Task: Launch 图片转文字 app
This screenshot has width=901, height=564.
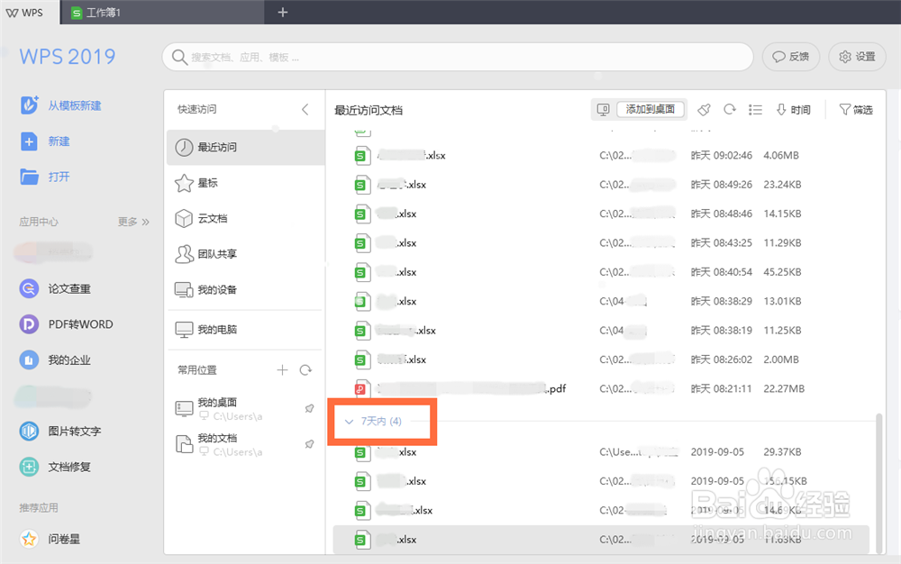Action: (60, 432)
